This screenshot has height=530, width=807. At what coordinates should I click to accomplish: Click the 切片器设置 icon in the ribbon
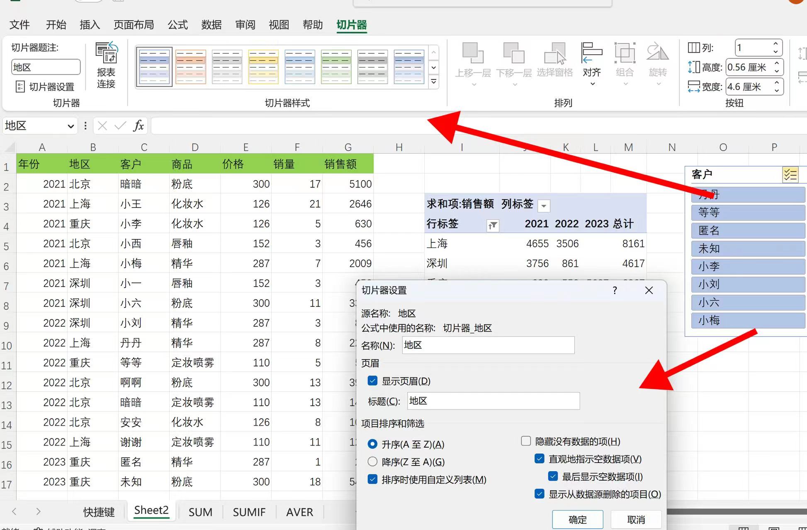click(20, 87)
